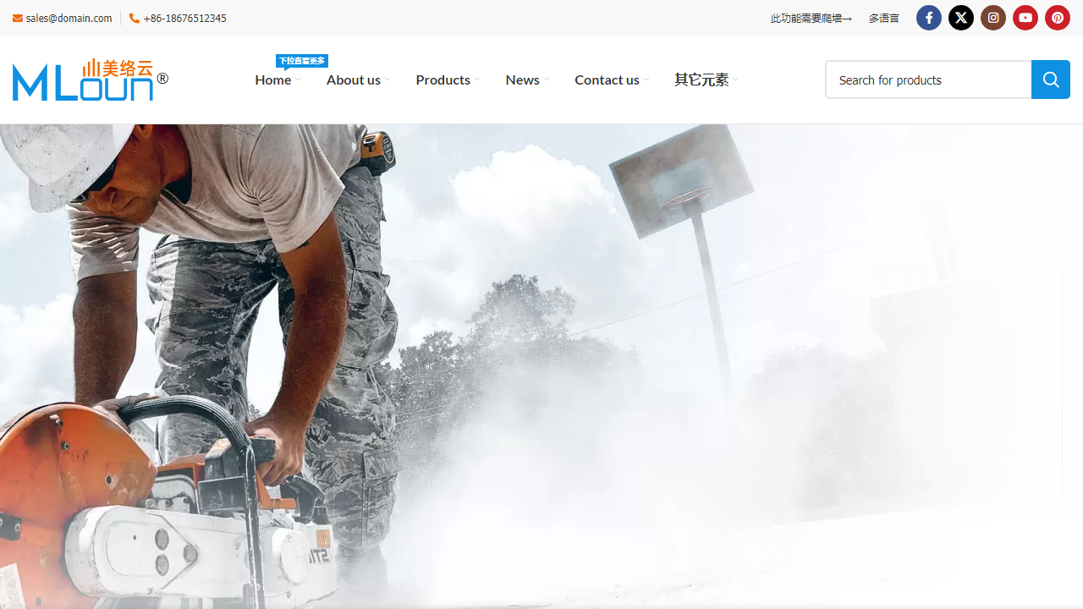
Task: Open the 其它元素 menu item
Action: point(701,80)
